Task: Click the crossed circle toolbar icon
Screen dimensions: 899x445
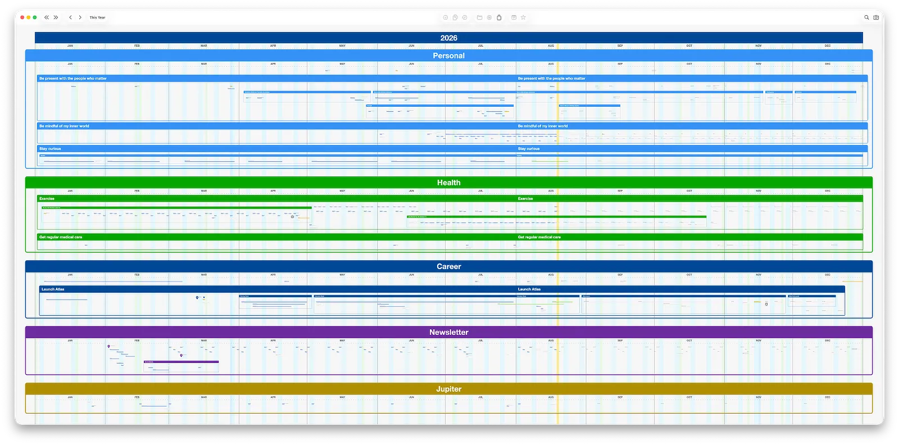Action: (489, 17)
